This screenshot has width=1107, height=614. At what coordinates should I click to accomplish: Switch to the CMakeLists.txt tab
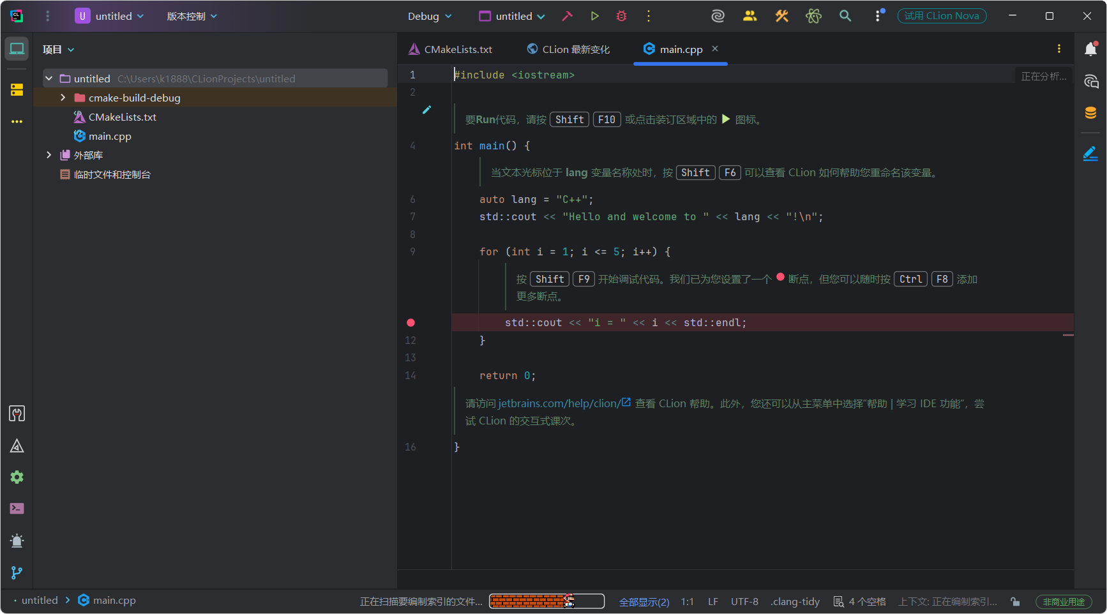point(451,49)
